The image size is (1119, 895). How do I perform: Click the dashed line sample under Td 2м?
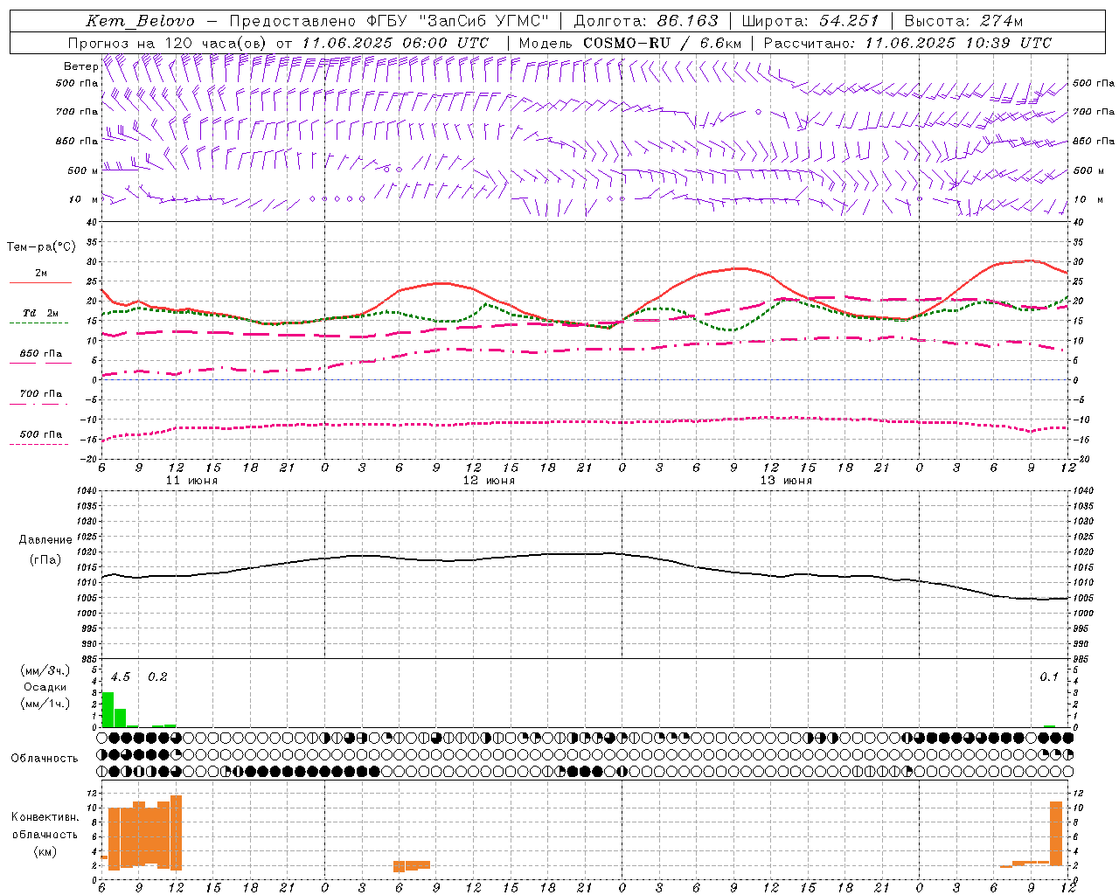pyautogui.click(x=40, y=323)
